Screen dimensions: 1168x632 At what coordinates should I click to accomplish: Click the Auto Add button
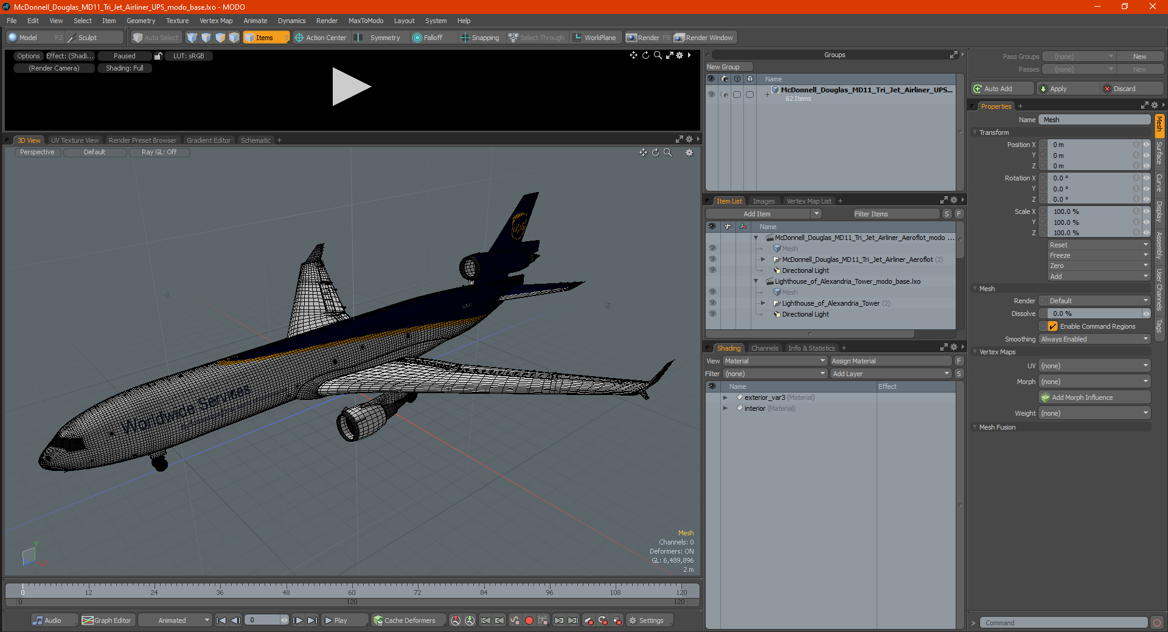(1003, 89)
